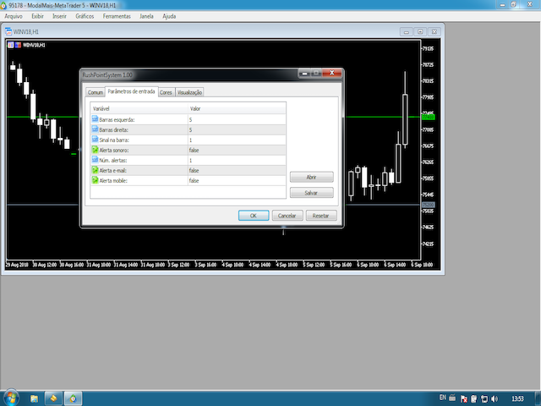Click the Sinal na barra integer icon

tap(95, 140)
